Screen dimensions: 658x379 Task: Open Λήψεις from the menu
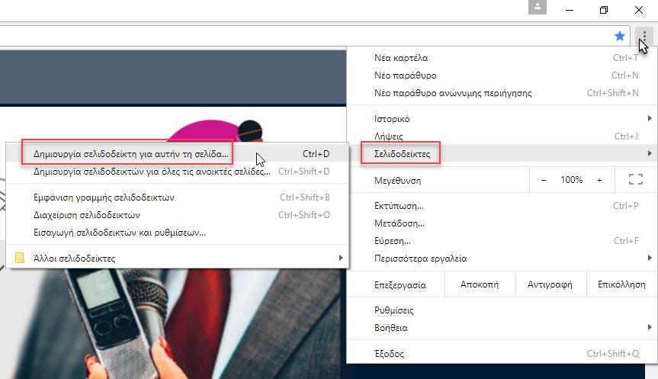click(x=502, y=137)
